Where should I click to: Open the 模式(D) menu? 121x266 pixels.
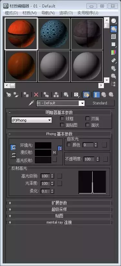(12, 13)
